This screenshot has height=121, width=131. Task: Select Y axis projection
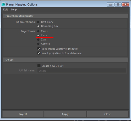tap(38, 36)
